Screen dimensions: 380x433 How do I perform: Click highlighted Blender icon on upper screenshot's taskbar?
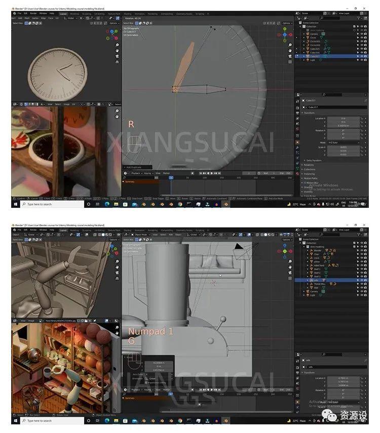(x=226, y=204)
